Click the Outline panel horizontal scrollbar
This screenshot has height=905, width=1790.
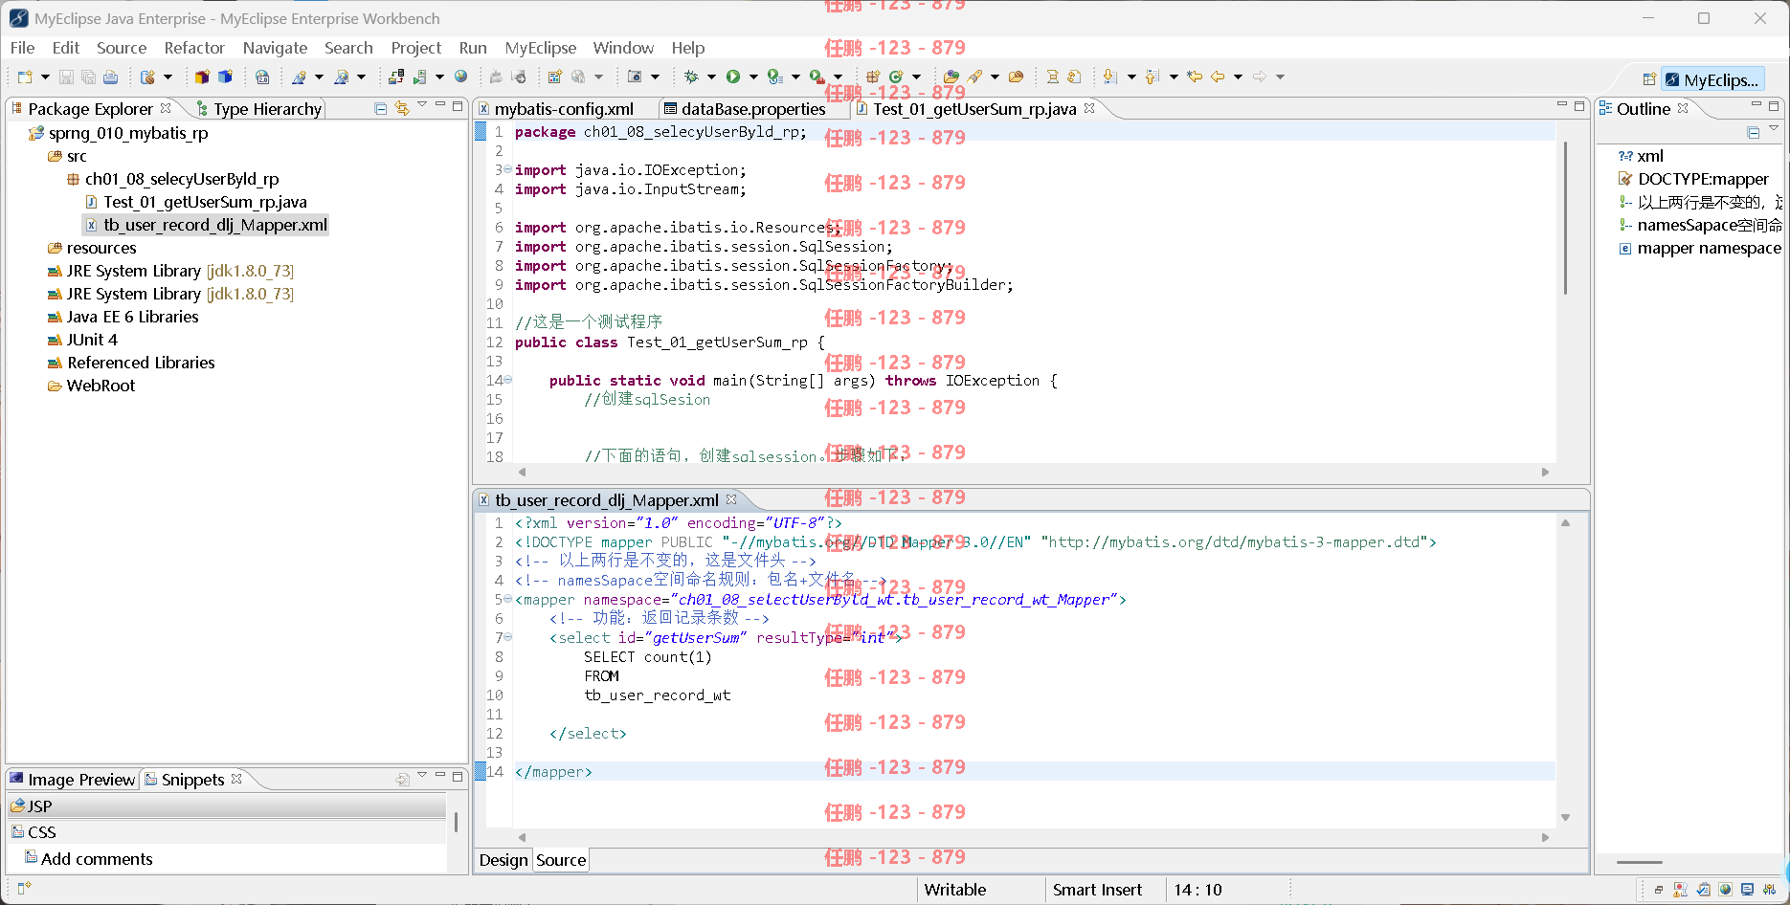click(1640, 862)
